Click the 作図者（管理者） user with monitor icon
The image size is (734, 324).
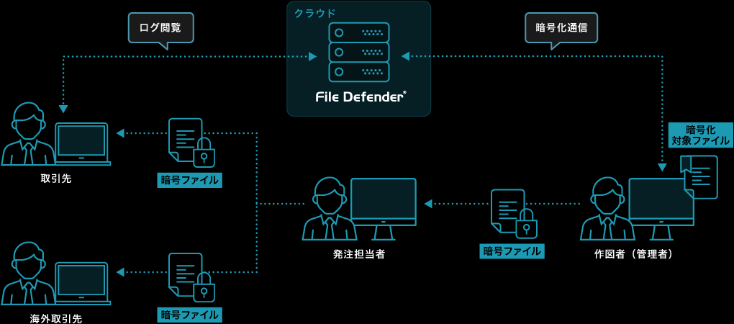coord(637,209)
